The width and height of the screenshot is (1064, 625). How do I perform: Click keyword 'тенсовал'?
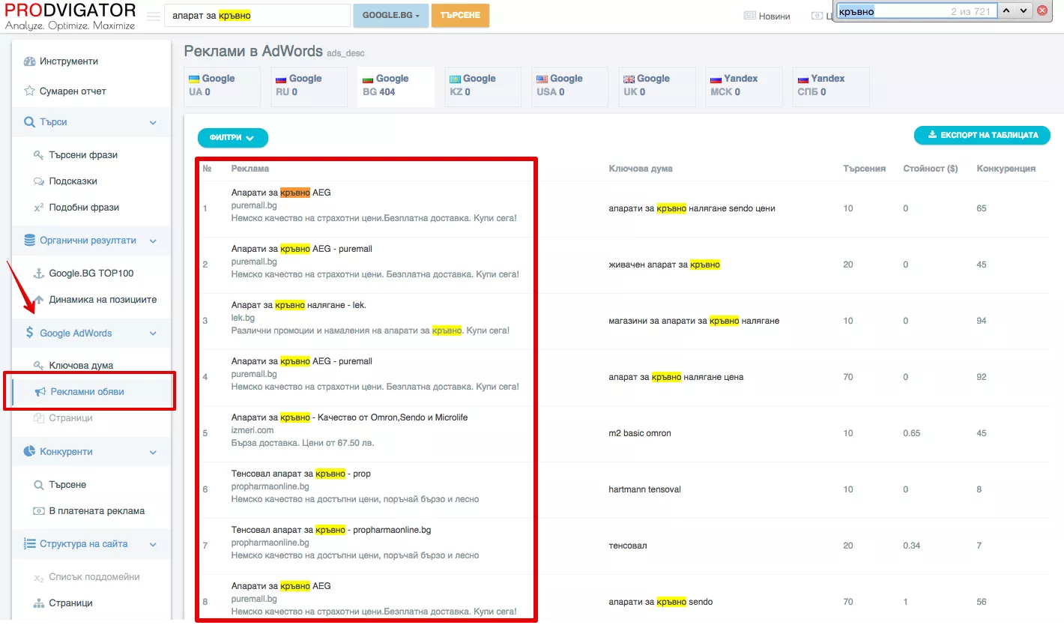[628, 546]
